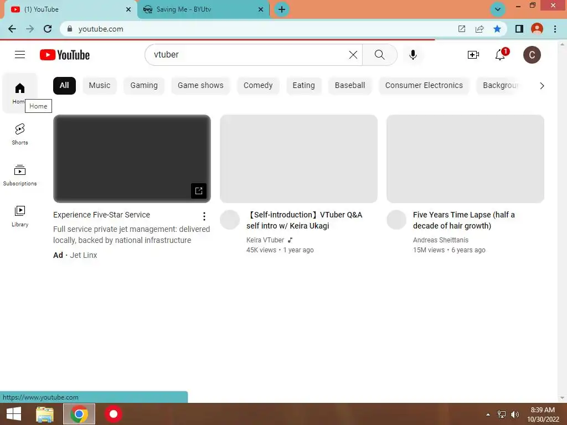
Task: Click the Five Years Time Lapse thumbnail
Action: (465, 159)
